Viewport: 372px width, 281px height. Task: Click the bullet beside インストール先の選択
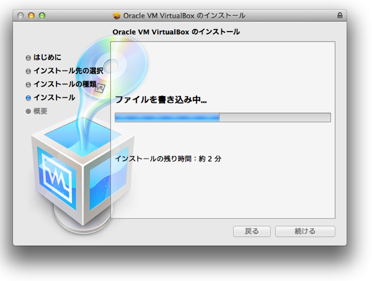(x=29, y=71)
